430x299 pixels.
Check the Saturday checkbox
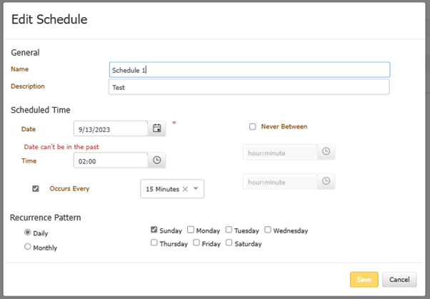tap(229, 243)
